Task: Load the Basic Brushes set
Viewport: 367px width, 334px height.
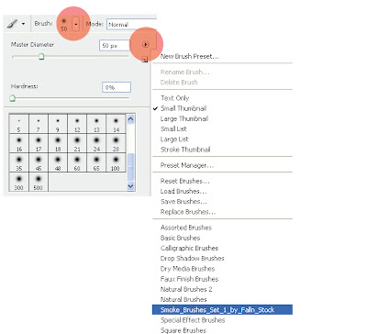Action: [180, 238]
